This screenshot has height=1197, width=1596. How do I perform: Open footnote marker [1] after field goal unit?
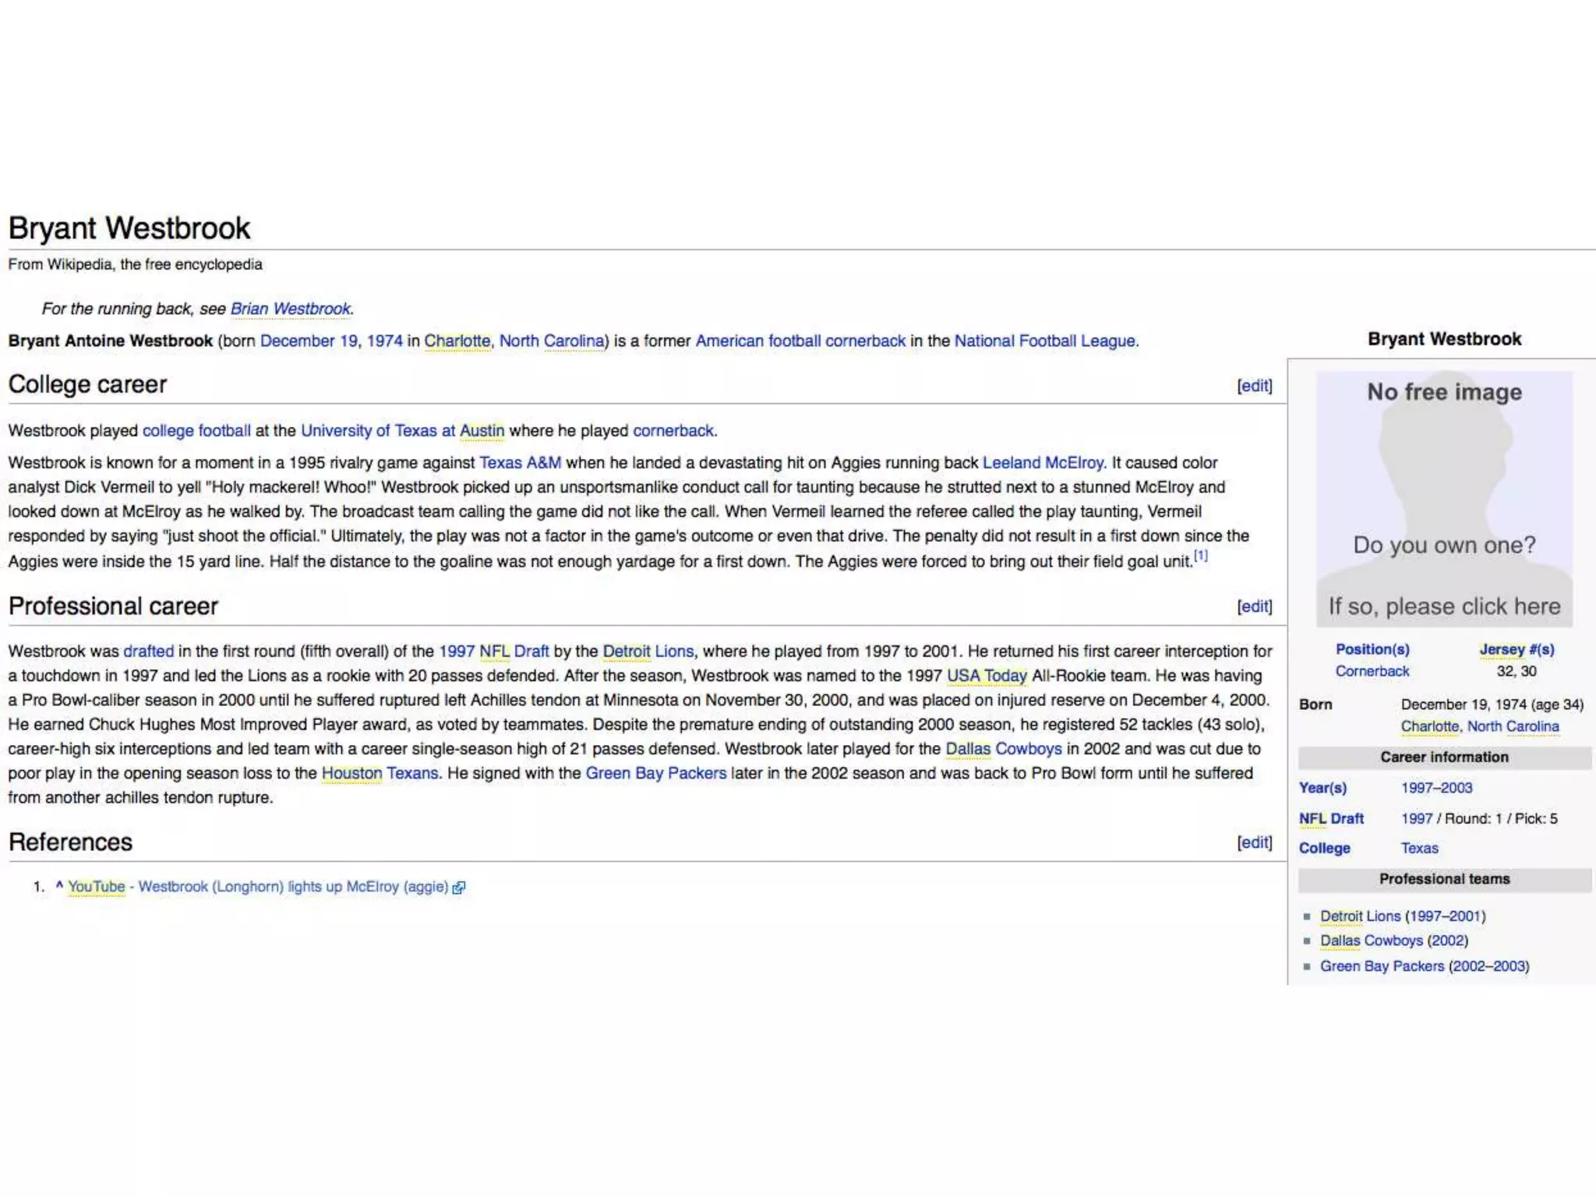(1201, 556)
